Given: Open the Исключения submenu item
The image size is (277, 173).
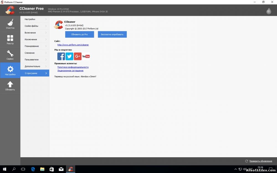Looking at the screenshot, I should [35, 39].
